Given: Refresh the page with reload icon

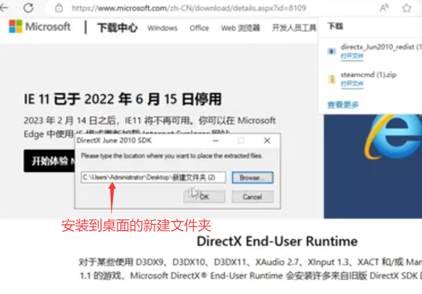Looking at the screenshot, I should (28, 8).
